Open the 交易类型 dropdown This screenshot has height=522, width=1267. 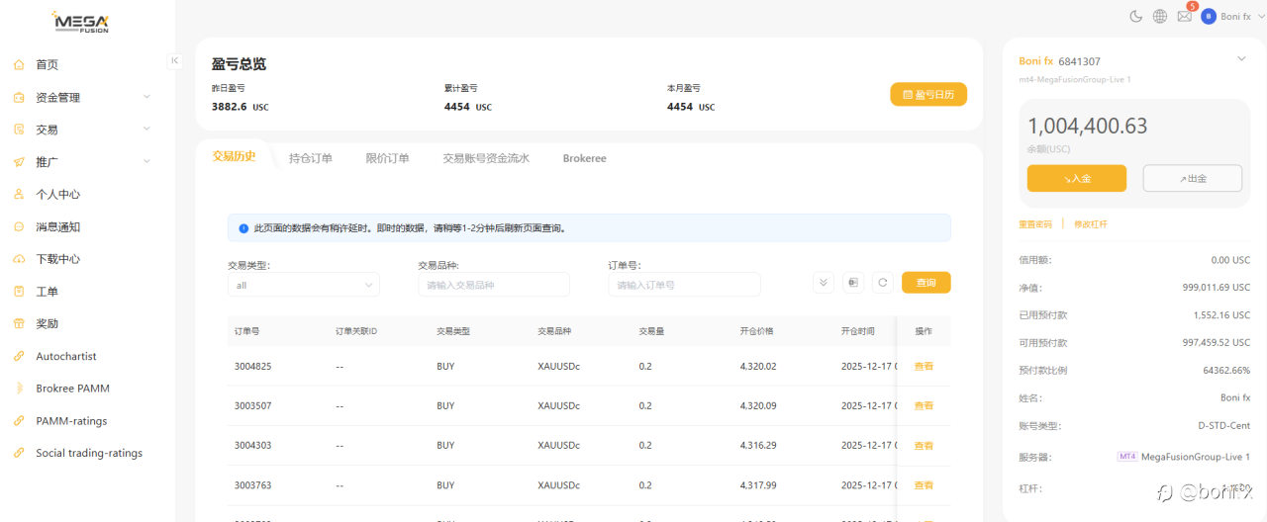pos(303,285)
